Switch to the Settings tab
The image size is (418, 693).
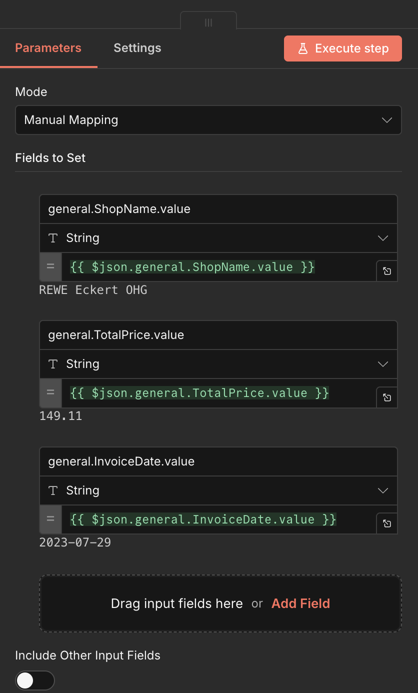point(137,48)
